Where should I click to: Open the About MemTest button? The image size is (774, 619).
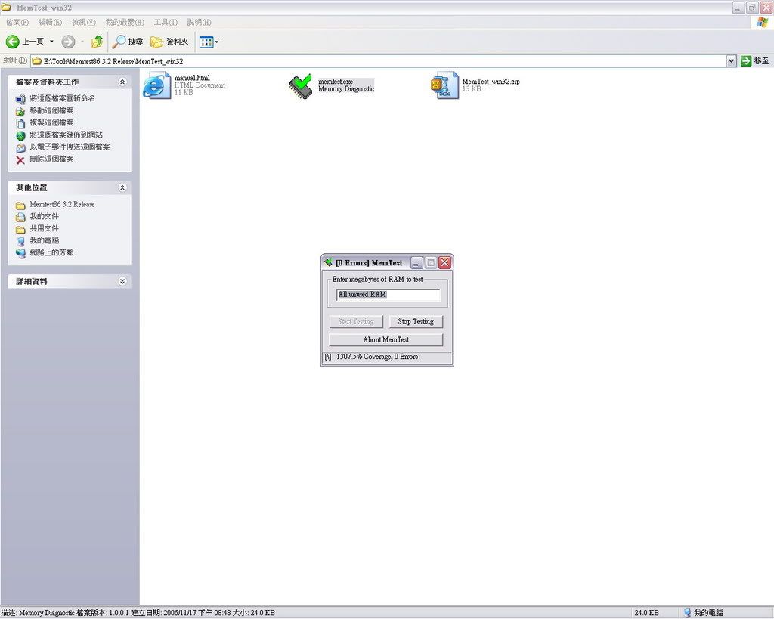point(386,339)
